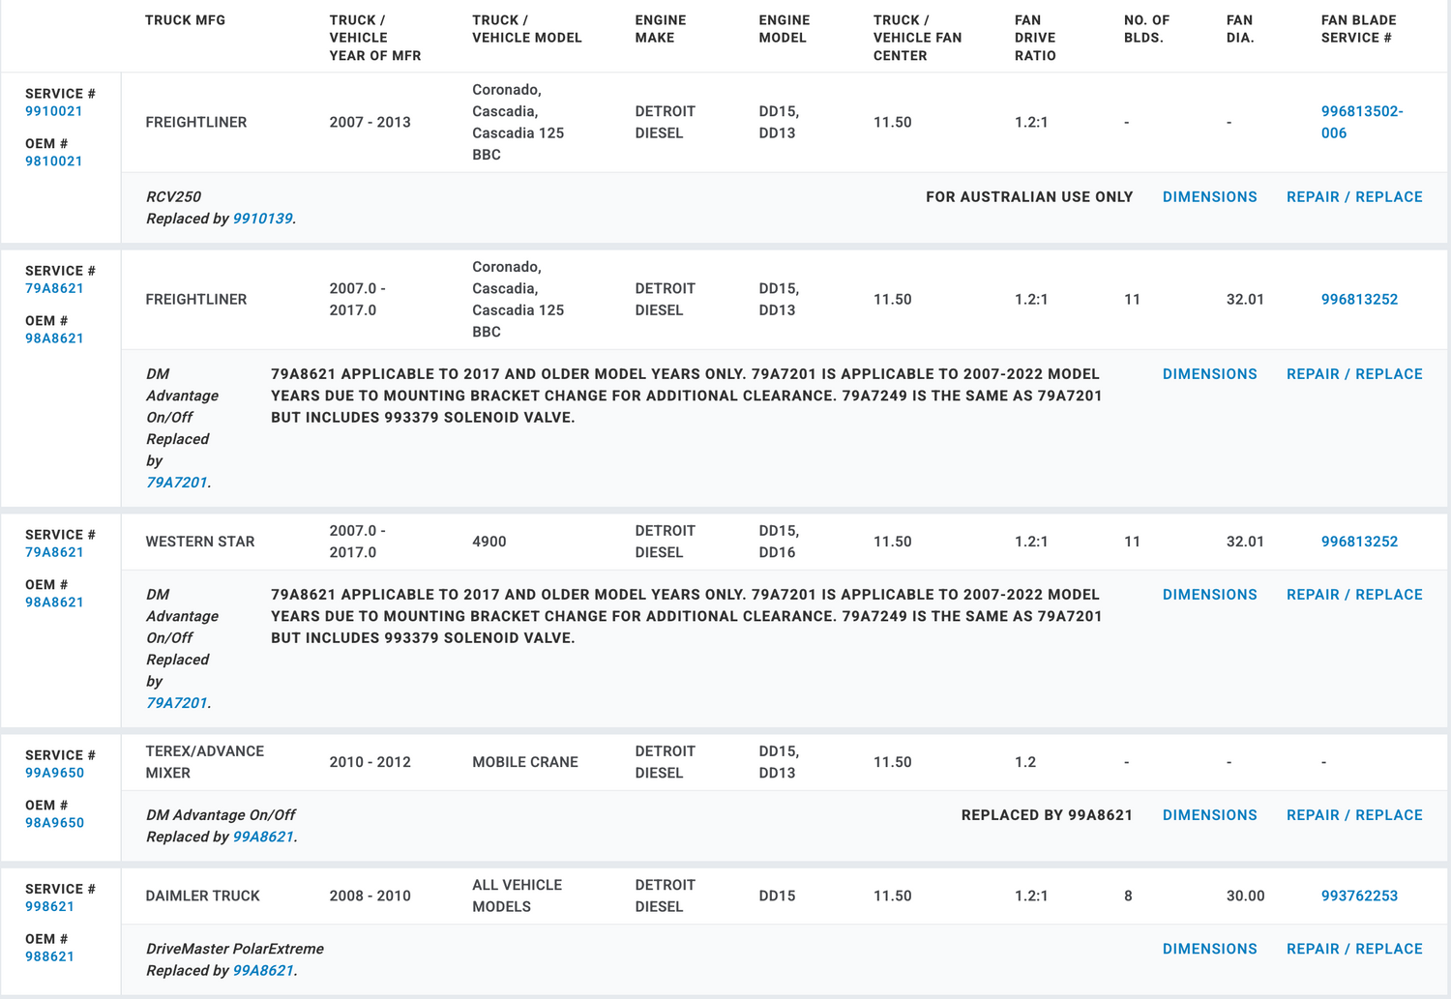The width and height of the screenshot is (1451, 999).
Task: Open OEM 98A8621 for Western Star entry
Action: click(x=54, y=602)
